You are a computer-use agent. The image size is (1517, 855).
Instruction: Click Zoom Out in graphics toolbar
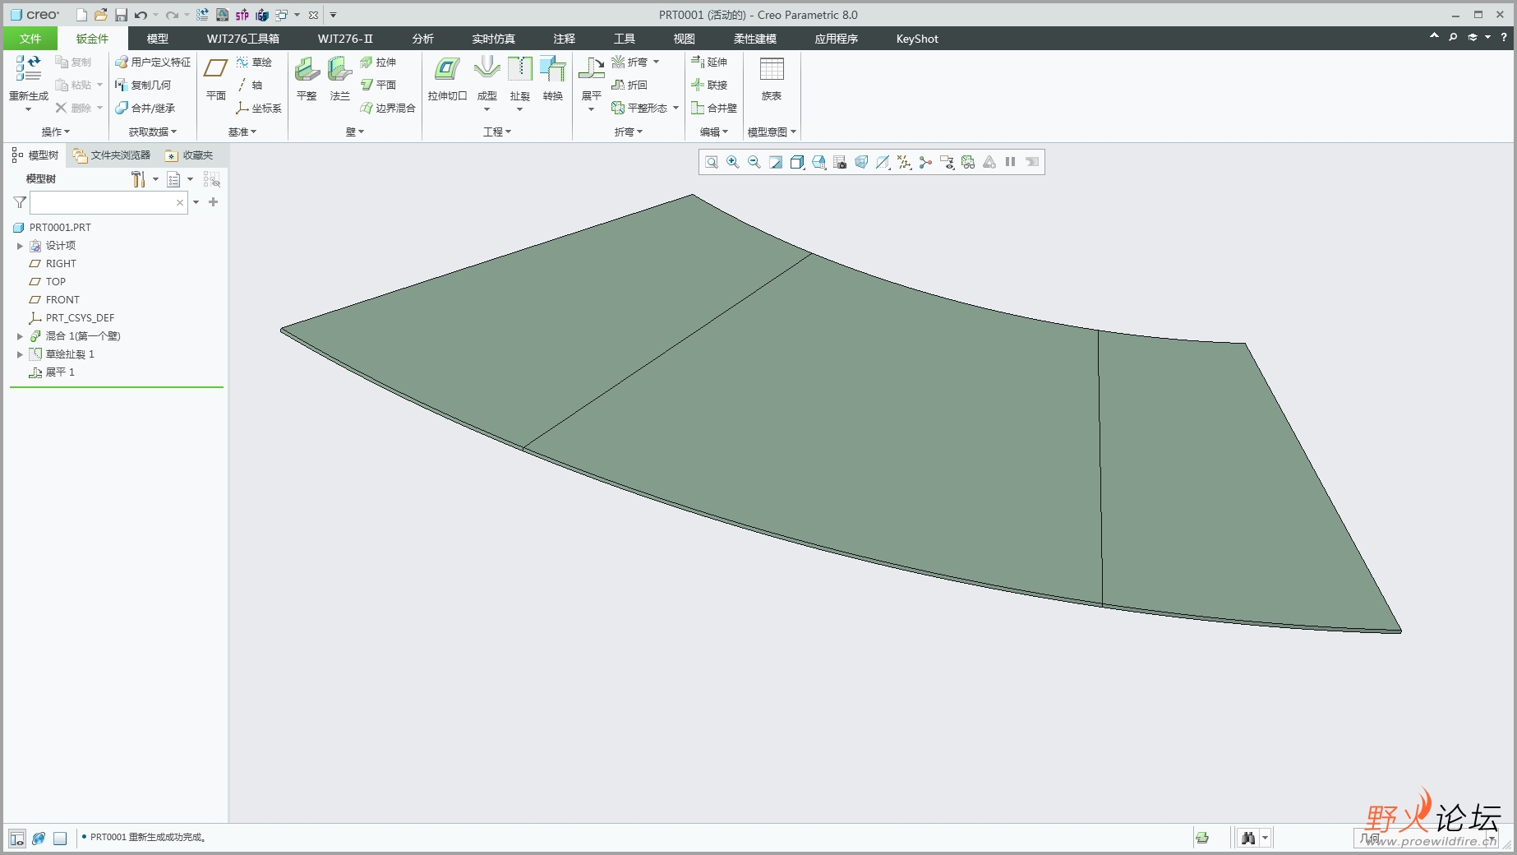(x=754, y=162)
